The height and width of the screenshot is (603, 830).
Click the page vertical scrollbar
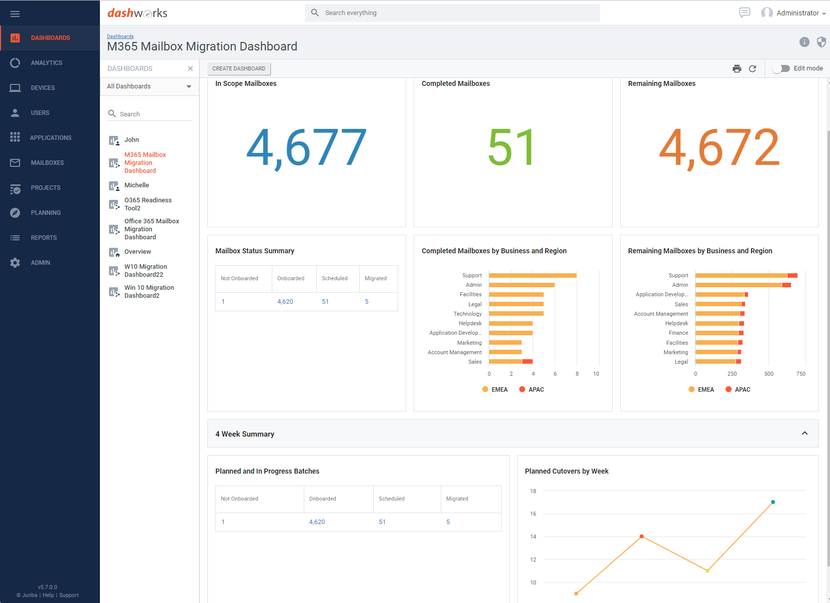pos(828,348)
